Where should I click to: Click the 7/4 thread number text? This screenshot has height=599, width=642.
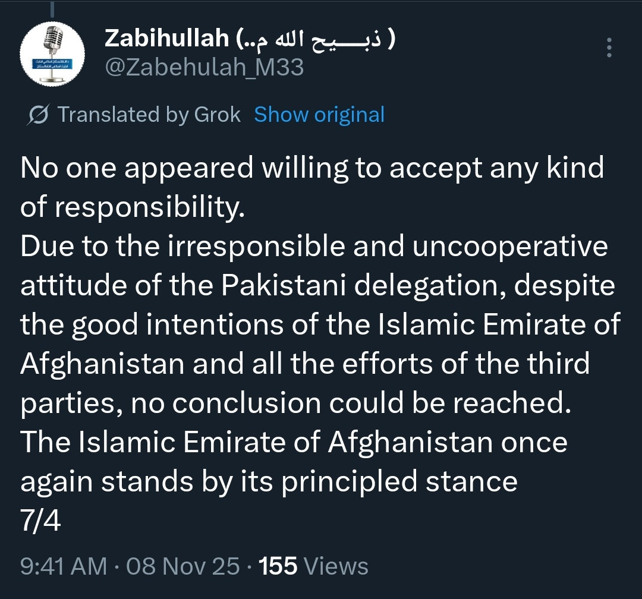tap(40, 521)
